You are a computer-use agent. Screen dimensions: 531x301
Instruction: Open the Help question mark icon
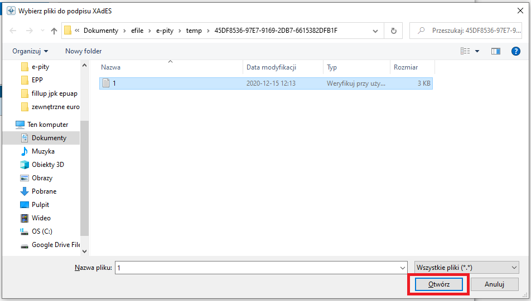click(515, 51)
